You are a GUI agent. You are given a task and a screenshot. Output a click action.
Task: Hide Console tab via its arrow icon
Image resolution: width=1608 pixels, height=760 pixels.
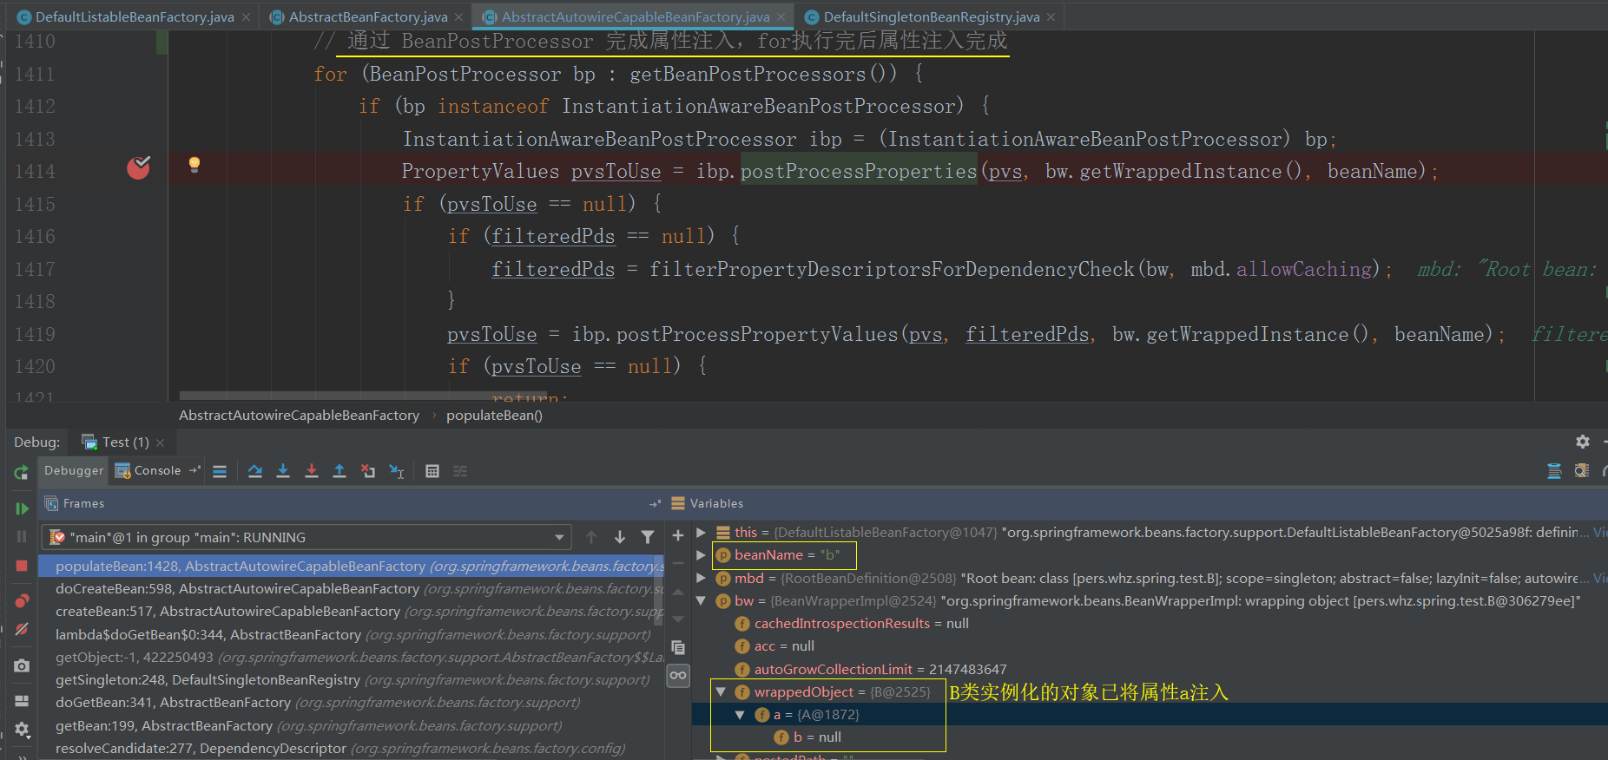pyautogui.click(x=194, y=470)
